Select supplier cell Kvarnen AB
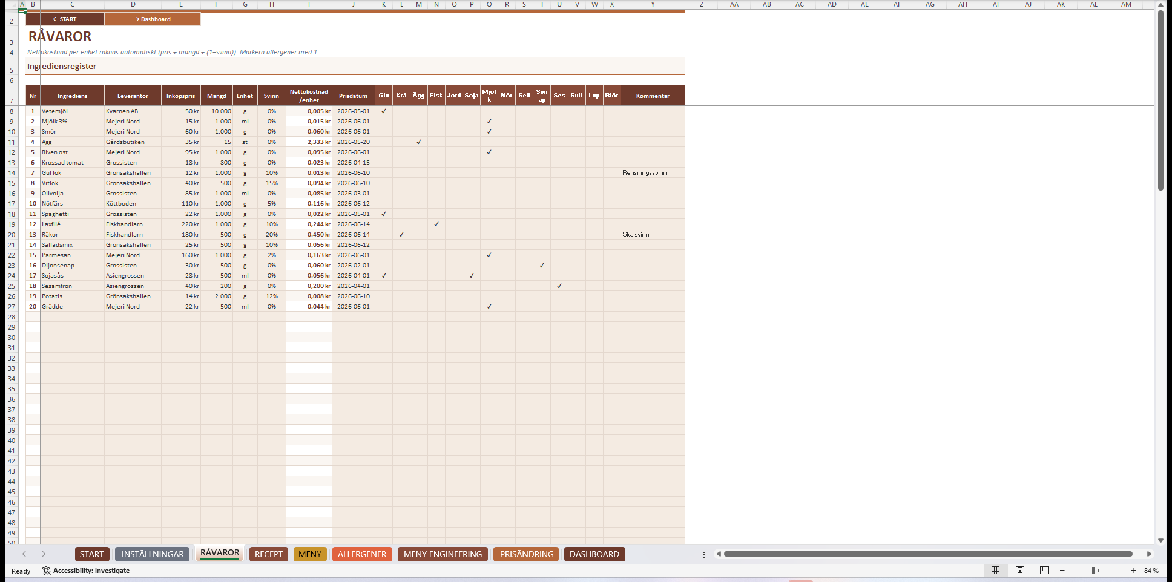The width and height of the screenshot is (1172, 582). tap(133, 111)
